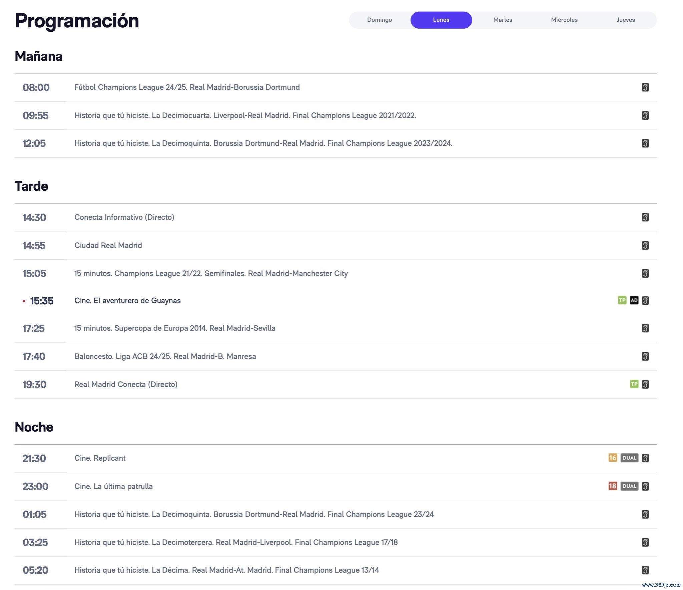Switch to Miércoles programming
This screenshot has height=590, width=683.
(x=564, y=20)
